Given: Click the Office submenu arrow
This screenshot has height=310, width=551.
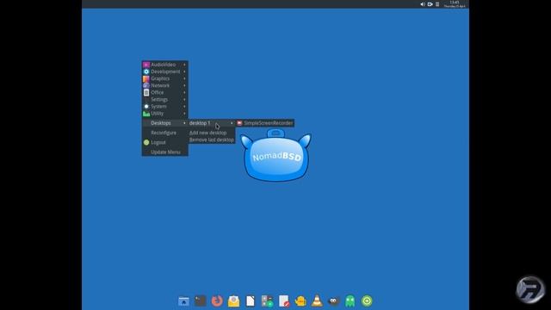Looking at the screenshot, I should (184, 92).
